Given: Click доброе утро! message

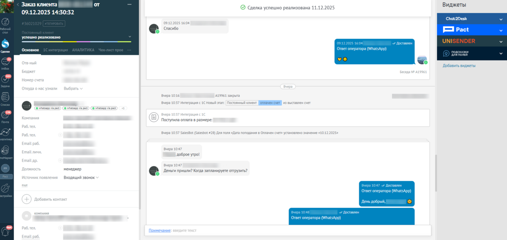Looking at the screenshot, I should 182,152.
